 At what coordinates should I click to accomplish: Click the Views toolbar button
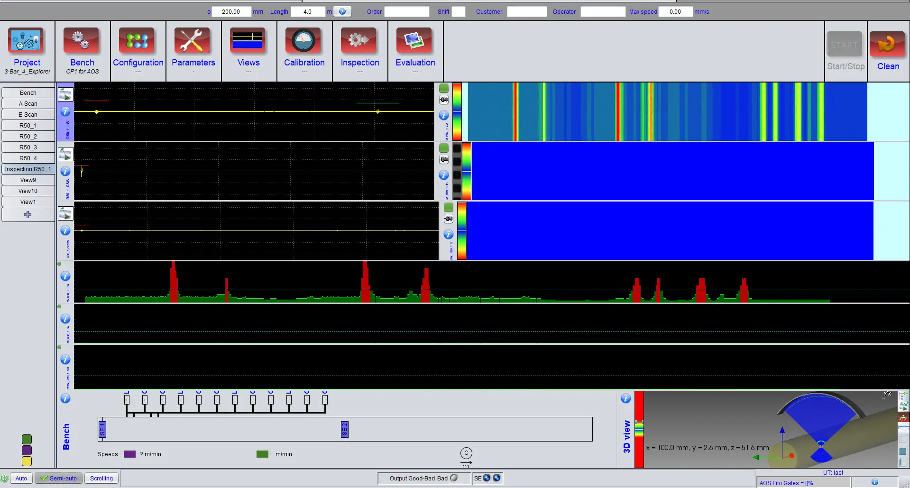(248, 41)
